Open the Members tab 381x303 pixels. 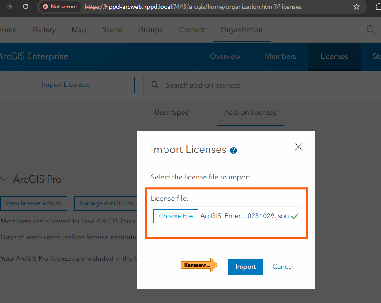[x=280, y=56]
